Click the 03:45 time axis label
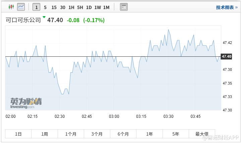The height and width of the screenshot is (144, 242). [x=195, y=116]
